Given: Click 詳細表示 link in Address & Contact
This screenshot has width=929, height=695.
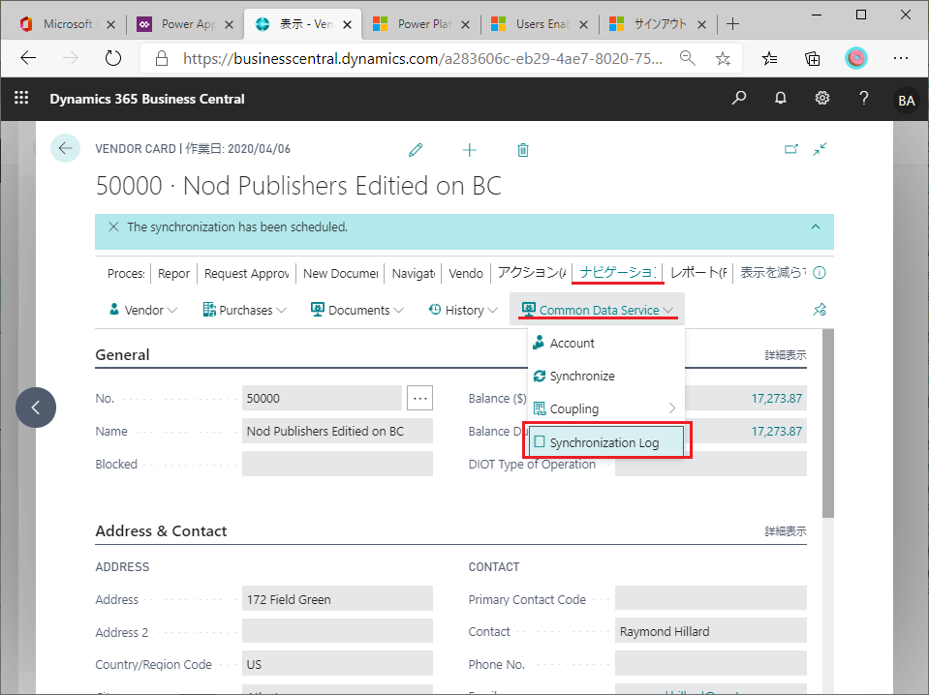Looking at the screenshot, I should coord(785,531).
